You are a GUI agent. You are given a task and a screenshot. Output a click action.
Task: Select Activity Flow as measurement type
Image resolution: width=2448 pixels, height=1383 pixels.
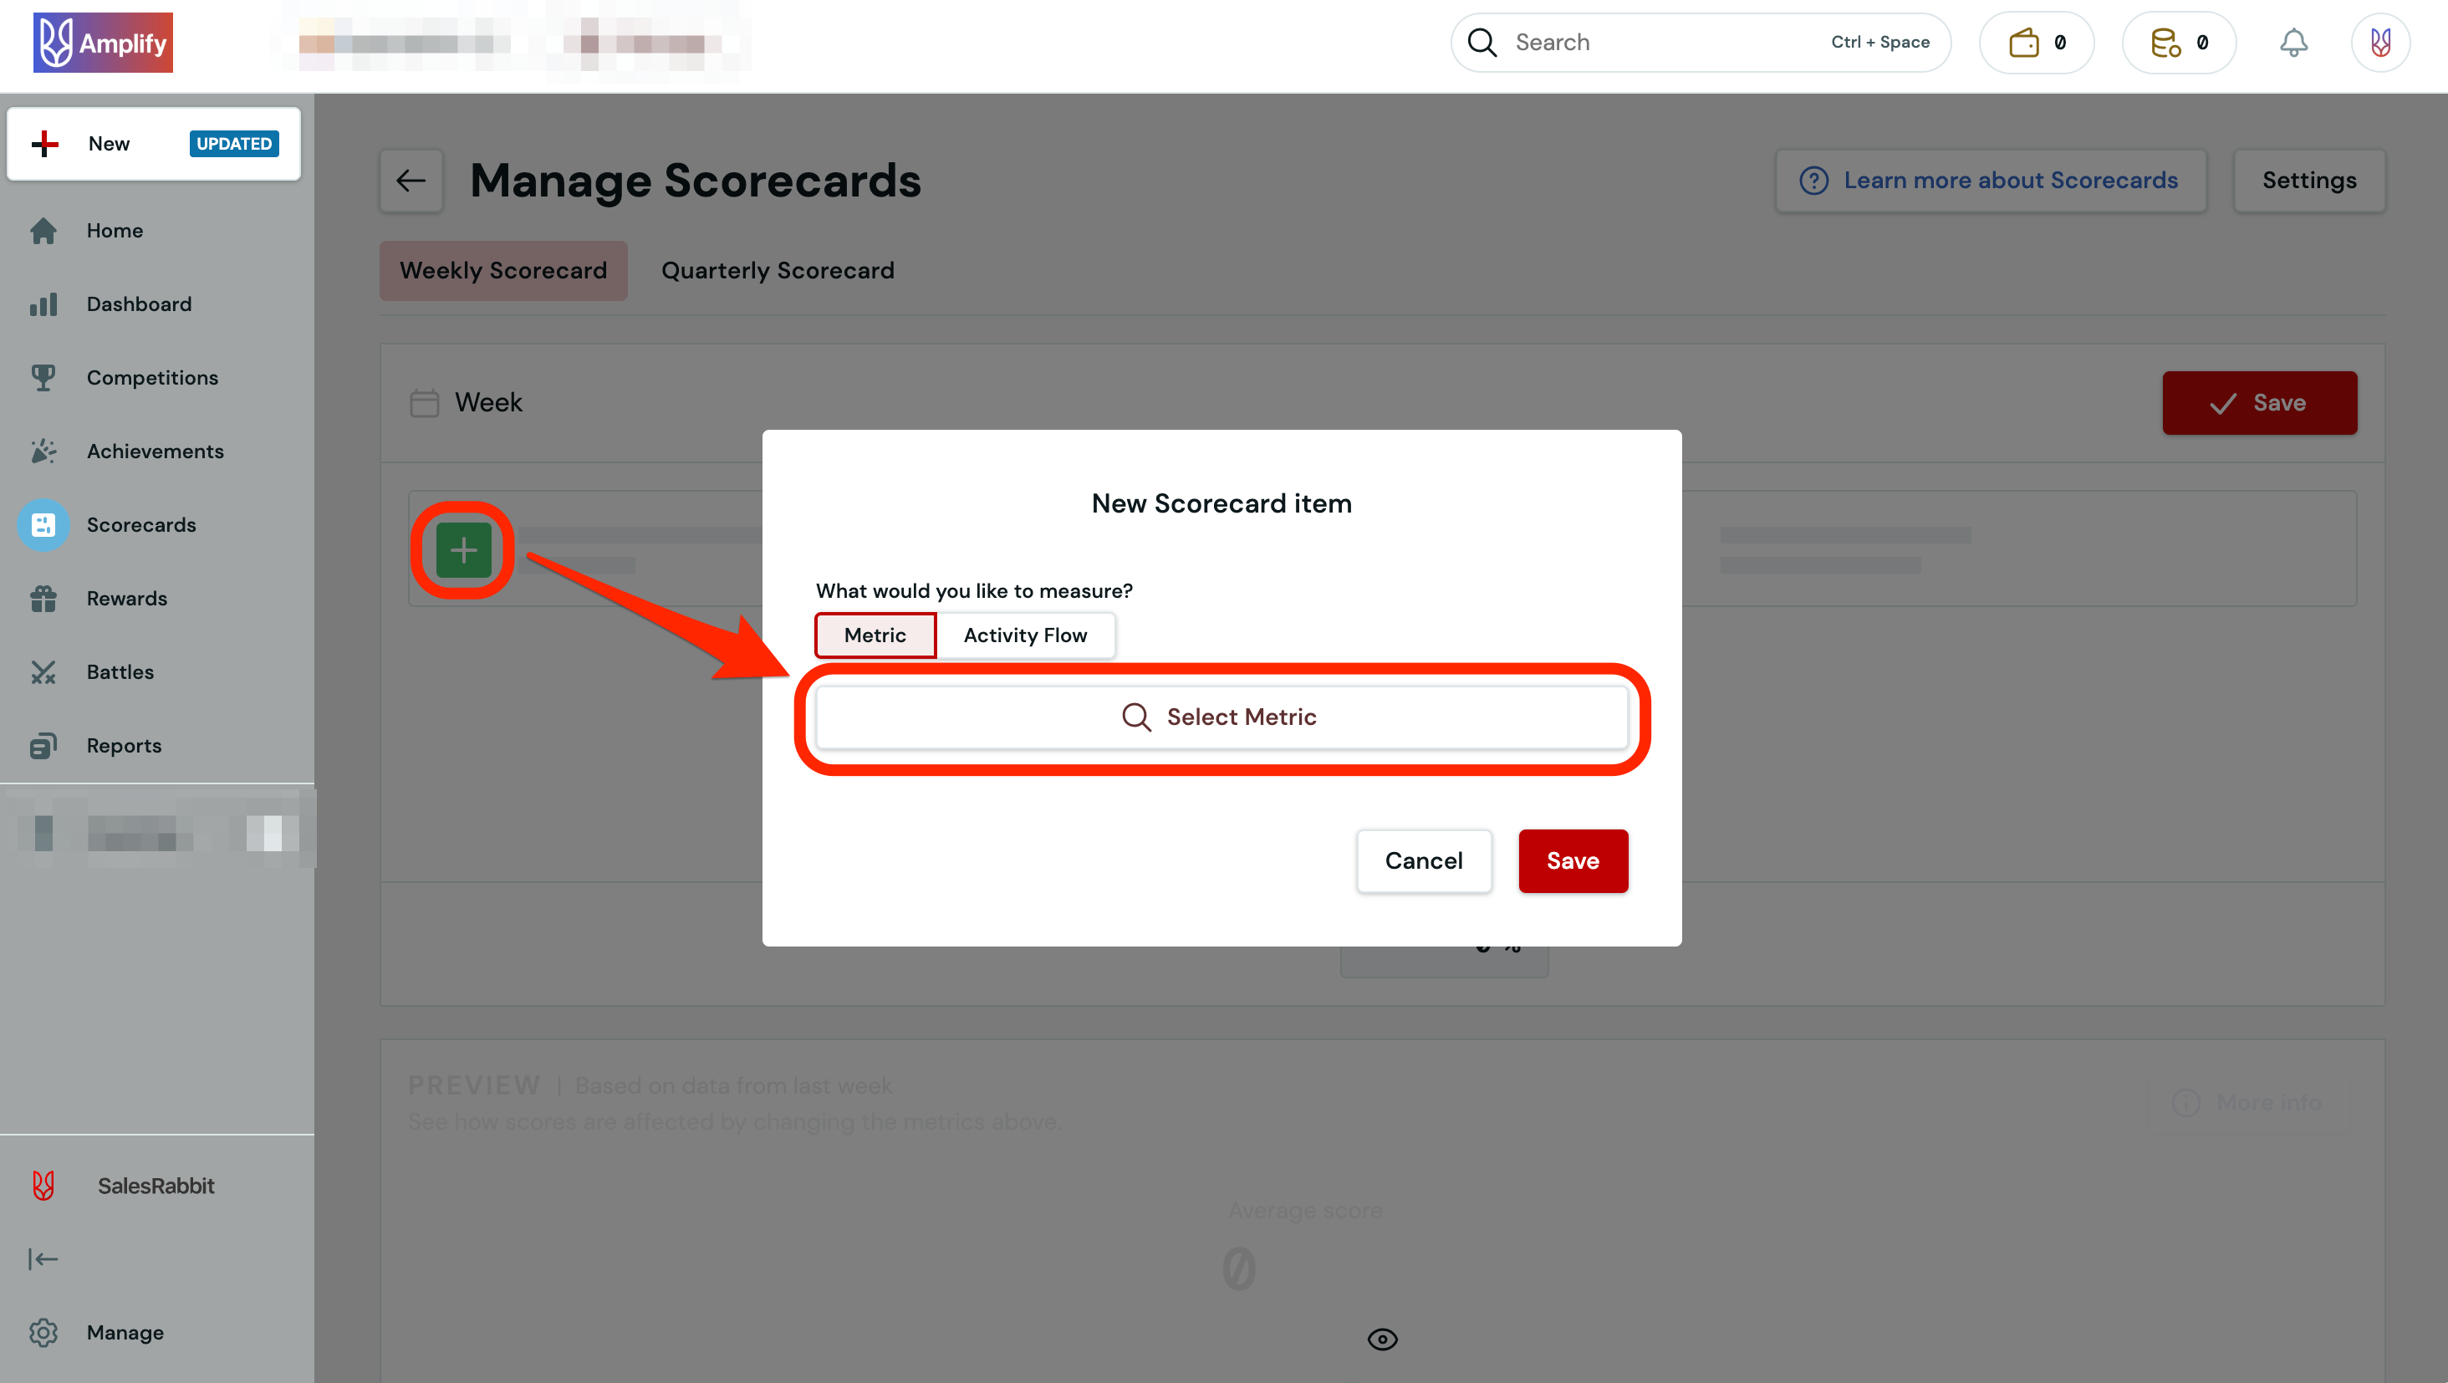1024,635
